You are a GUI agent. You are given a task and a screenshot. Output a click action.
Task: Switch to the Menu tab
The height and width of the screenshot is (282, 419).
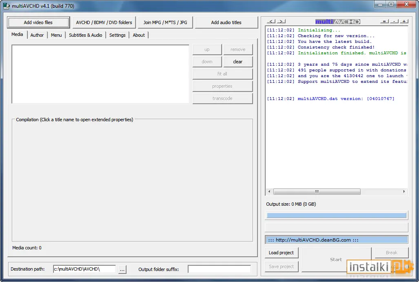(56, 35)
